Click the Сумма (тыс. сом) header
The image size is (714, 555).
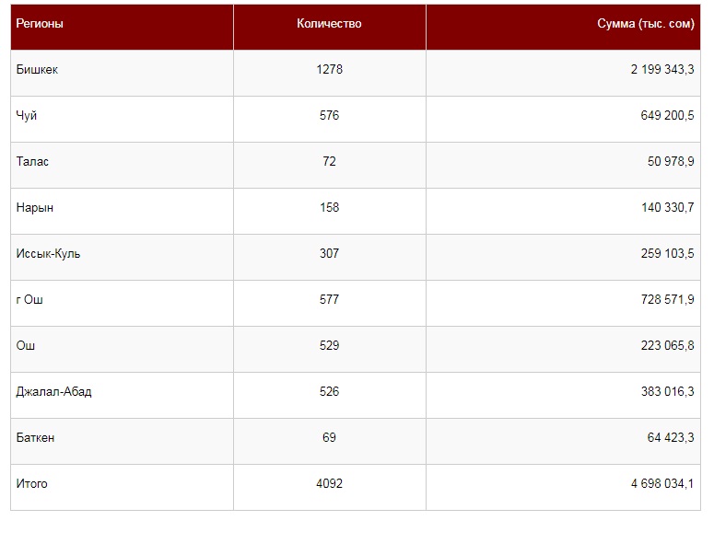pos(645,24)
